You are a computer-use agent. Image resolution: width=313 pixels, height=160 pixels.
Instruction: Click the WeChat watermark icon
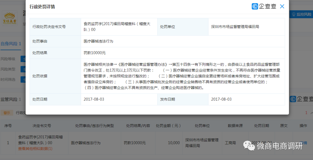pos(249,146)
